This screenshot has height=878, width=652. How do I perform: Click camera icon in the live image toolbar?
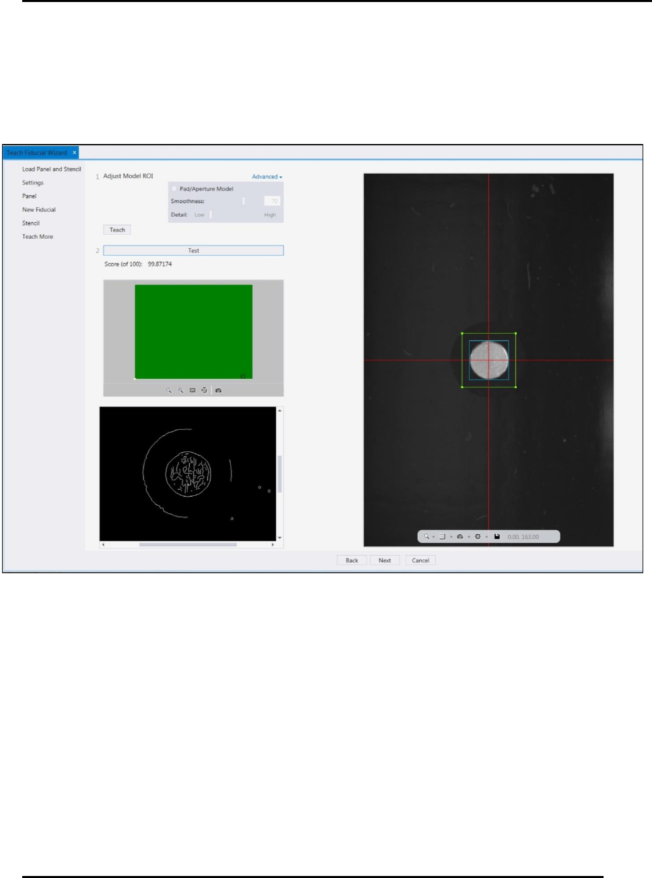(460, 537)
